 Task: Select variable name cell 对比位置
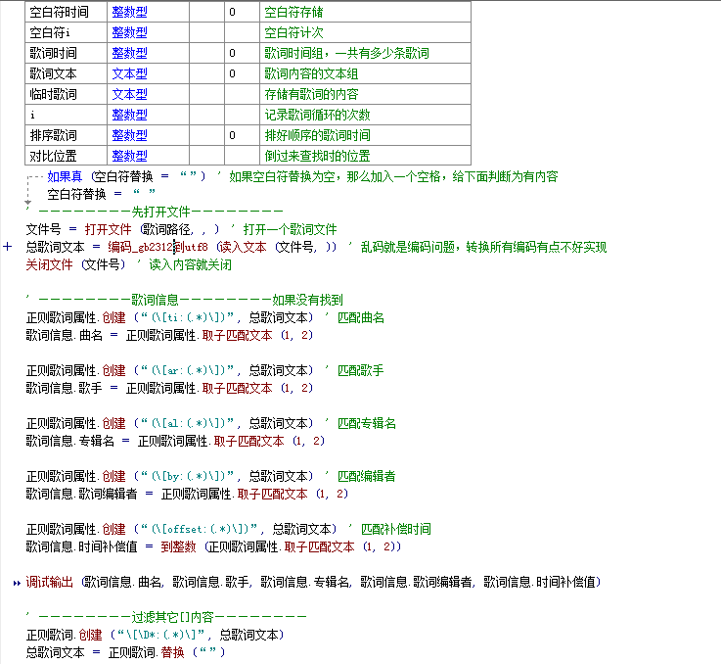click(66, 156)
